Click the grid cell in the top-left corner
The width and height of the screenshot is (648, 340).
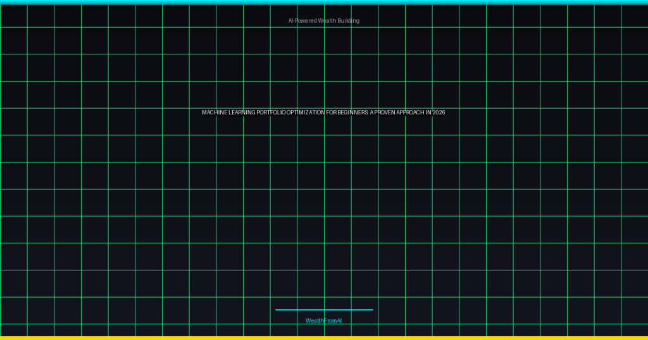click(13, 16)
